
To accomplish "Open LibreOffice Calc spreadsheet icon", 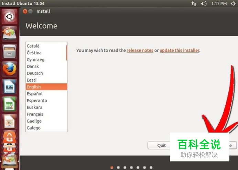I will tap(9, 104).
